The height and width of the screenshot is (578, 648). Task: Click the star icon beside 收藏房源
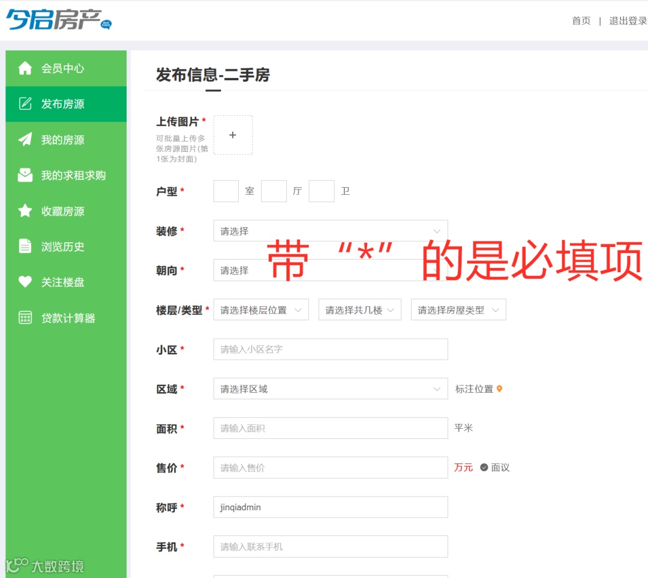(25, 211)
